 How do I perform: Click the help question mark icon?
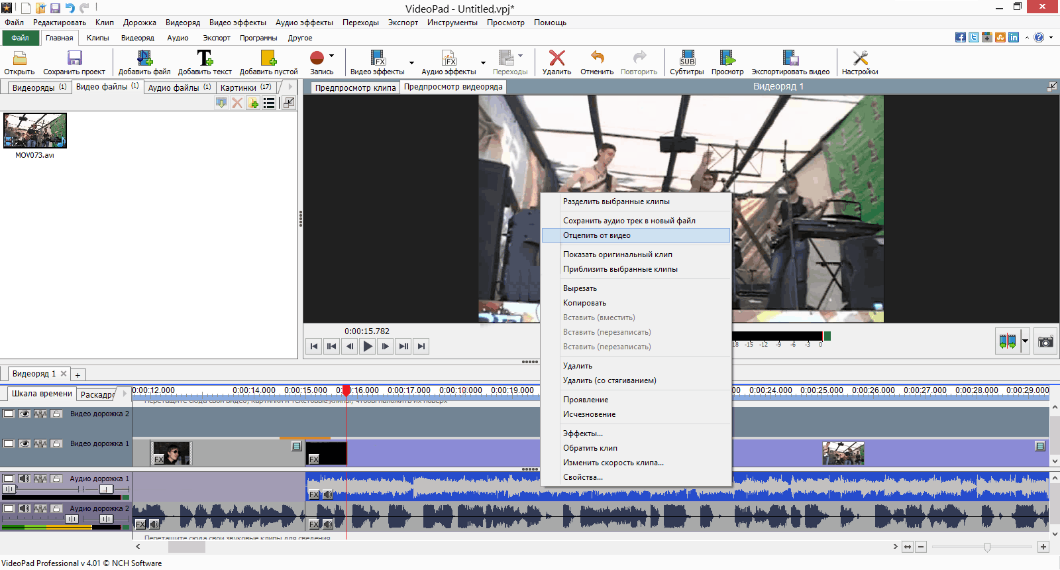(x=1039, y=37)
